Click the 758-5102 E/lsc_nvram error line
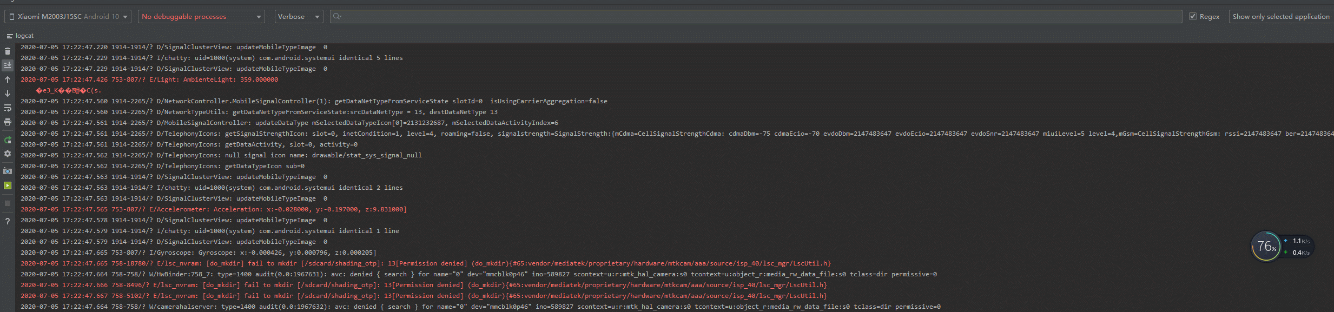 point(424,296)
